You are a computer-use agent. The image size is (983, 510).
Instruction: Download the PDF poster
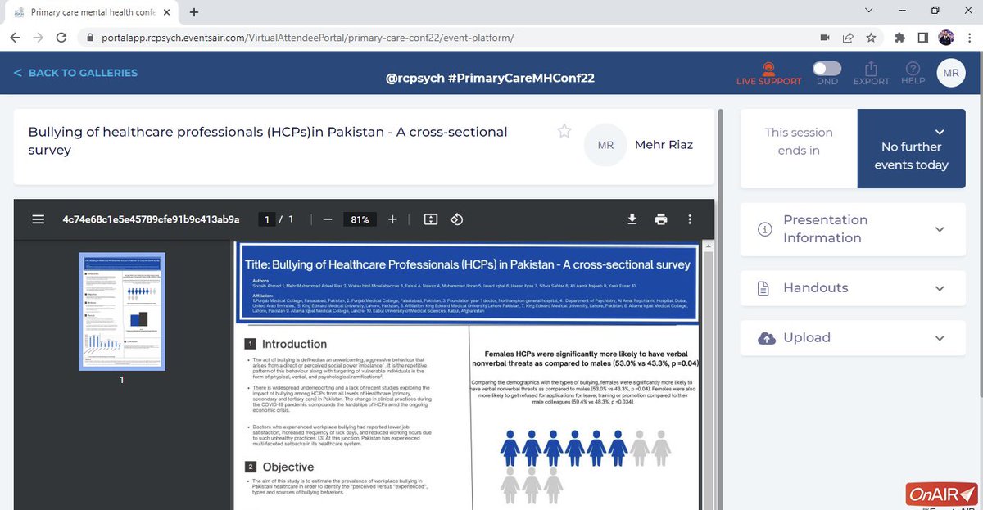632,219
